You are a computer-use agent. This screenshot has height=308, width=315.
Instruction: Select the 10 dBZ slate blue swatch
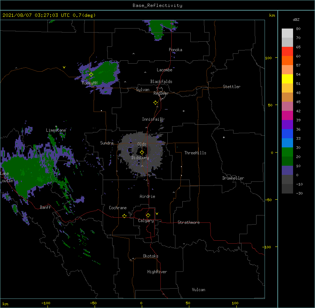pos(287,170)
